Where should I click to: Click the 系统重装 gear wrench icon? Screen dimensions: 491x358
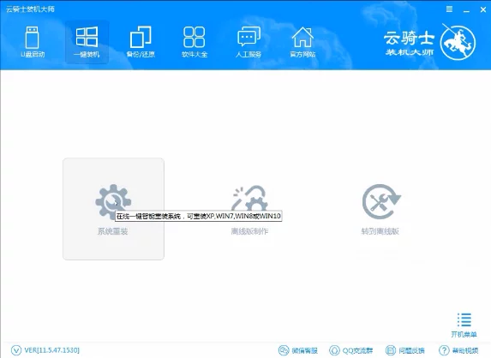[x=113, y=201]
